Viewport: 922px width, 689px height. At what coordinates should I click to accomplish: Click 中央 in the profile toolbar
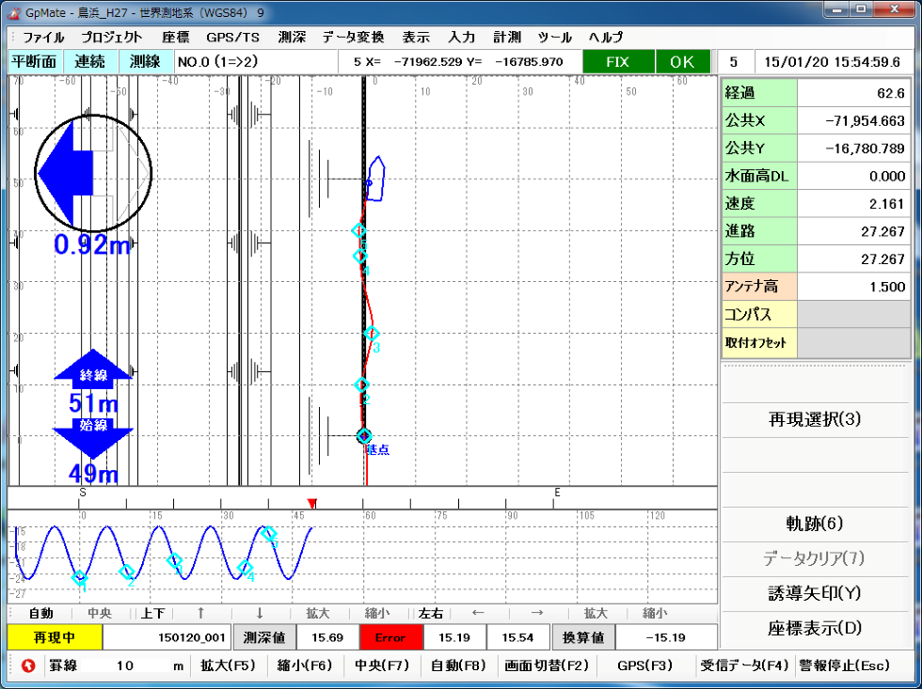(100, 613)
